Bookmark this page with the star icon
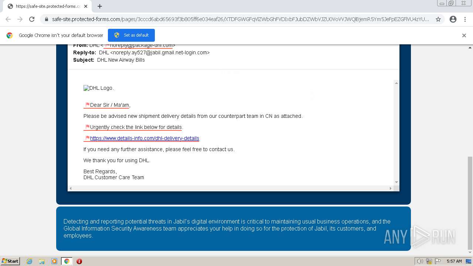This screenshot has width=473, height=266. [x=438, y=19]
